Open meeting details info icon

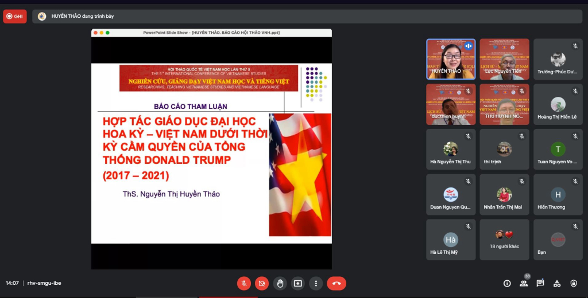pyautogui.click(x=507, y=284)
